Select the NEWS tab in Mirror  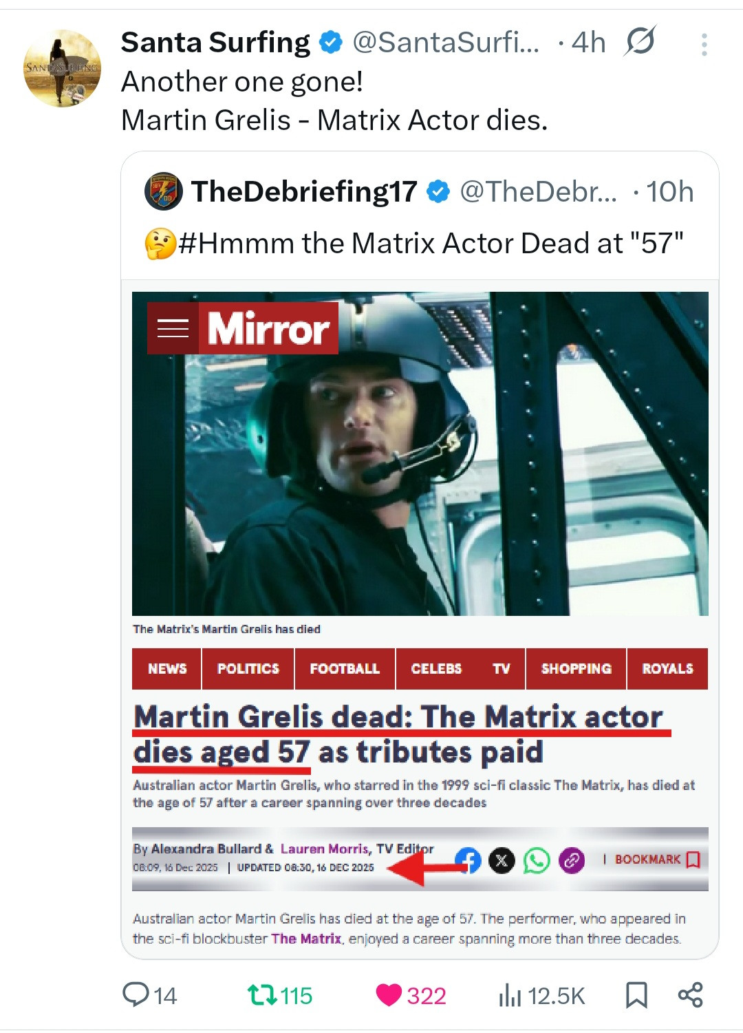pyautogui.click(x=167, y=668)
